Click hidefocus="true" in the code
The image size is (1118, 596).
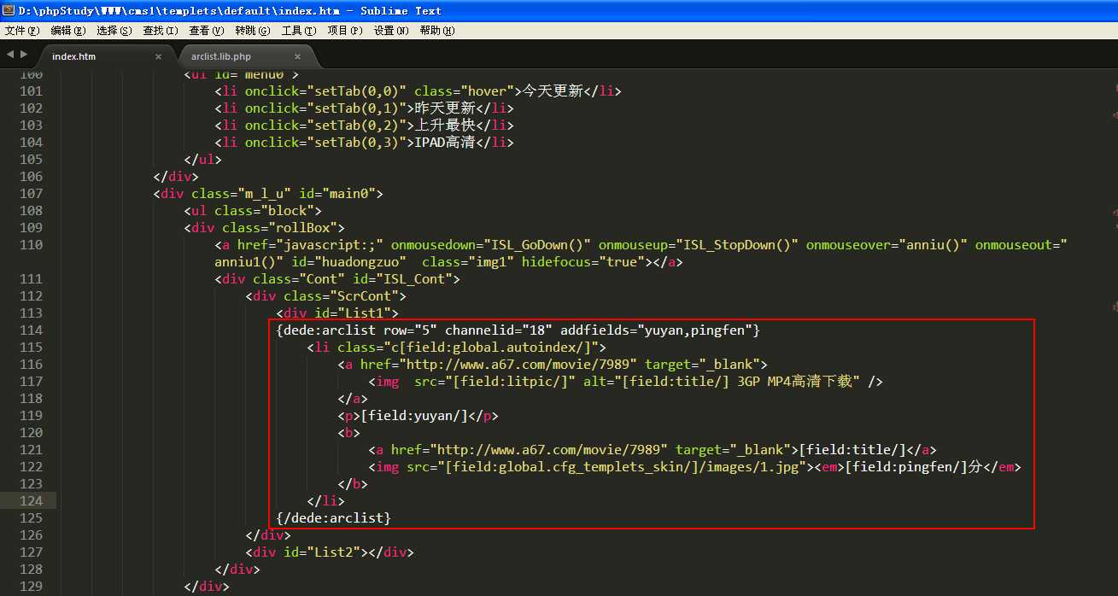(583, 262)
